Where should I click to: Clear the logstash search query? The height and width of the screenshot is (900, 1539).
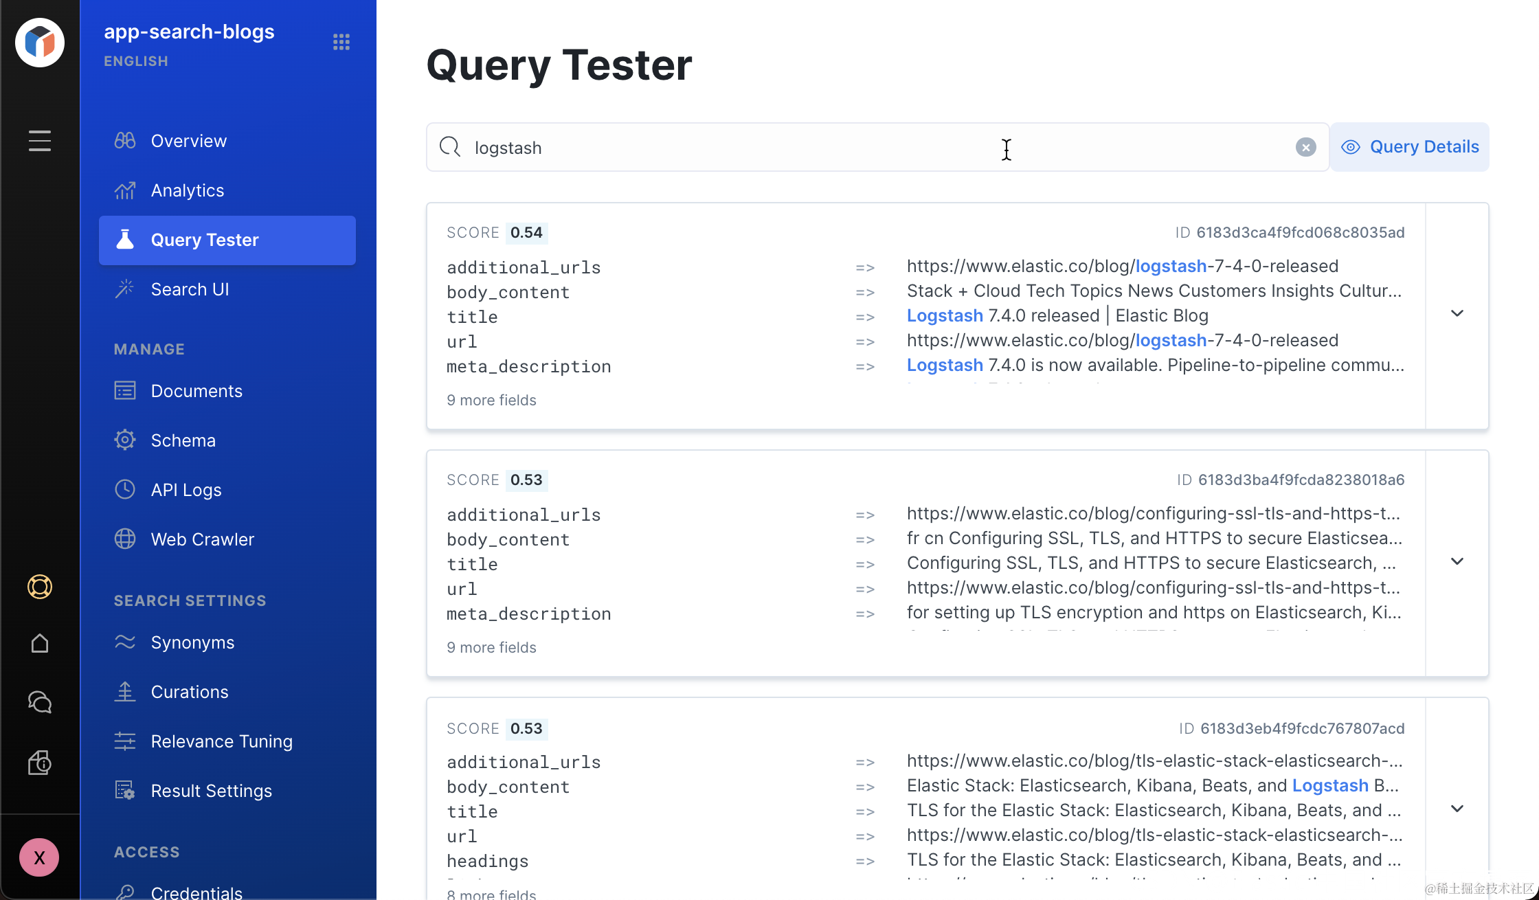point(1305,147)
